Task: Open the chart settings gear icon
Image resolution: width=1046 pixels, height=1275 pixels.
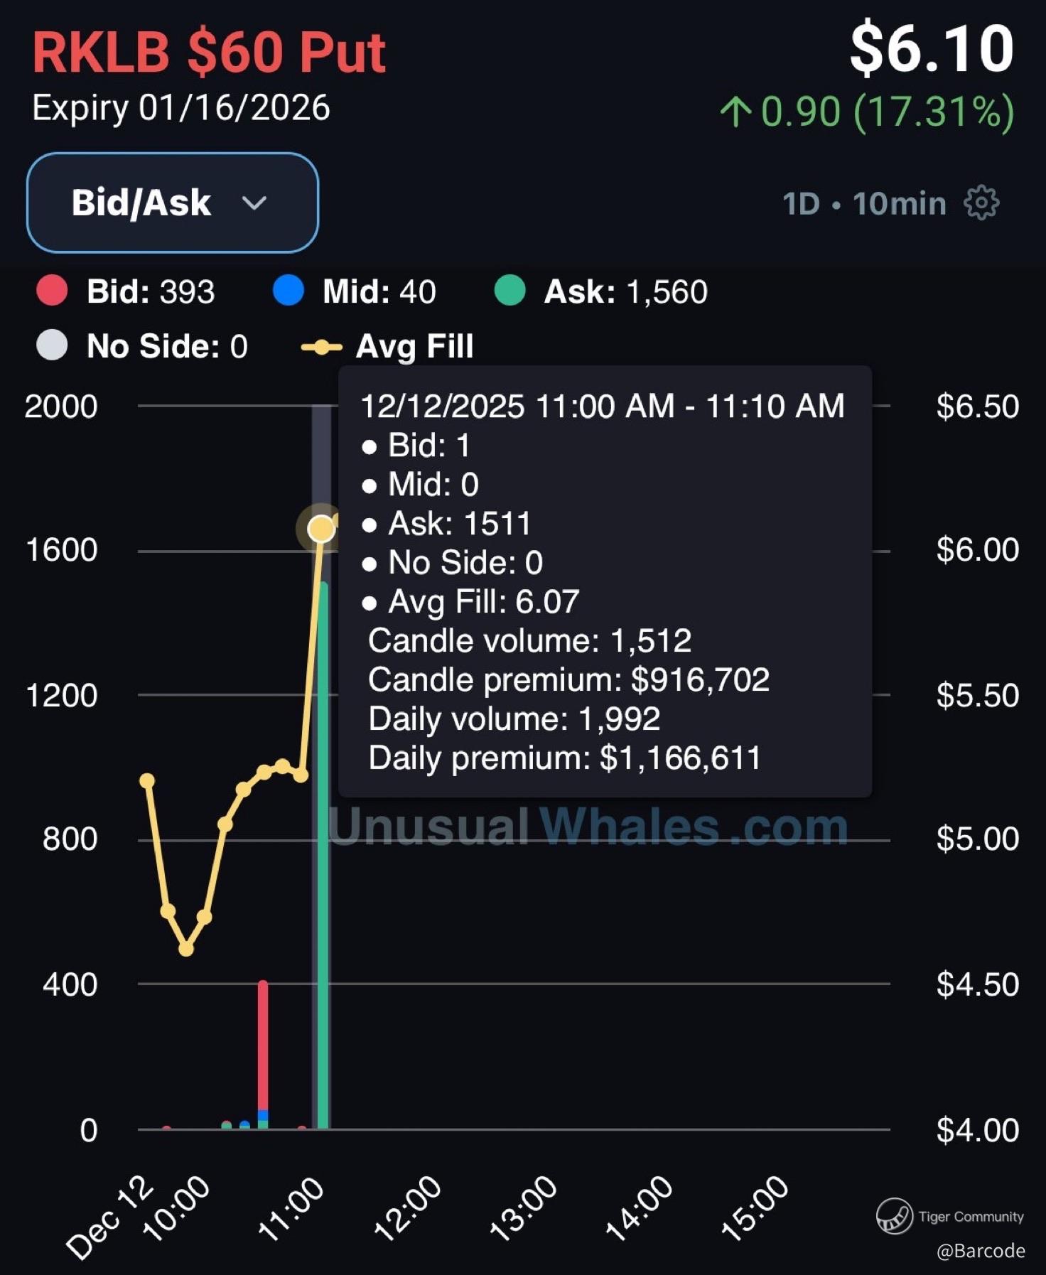Action: click(x=981, y=203)
